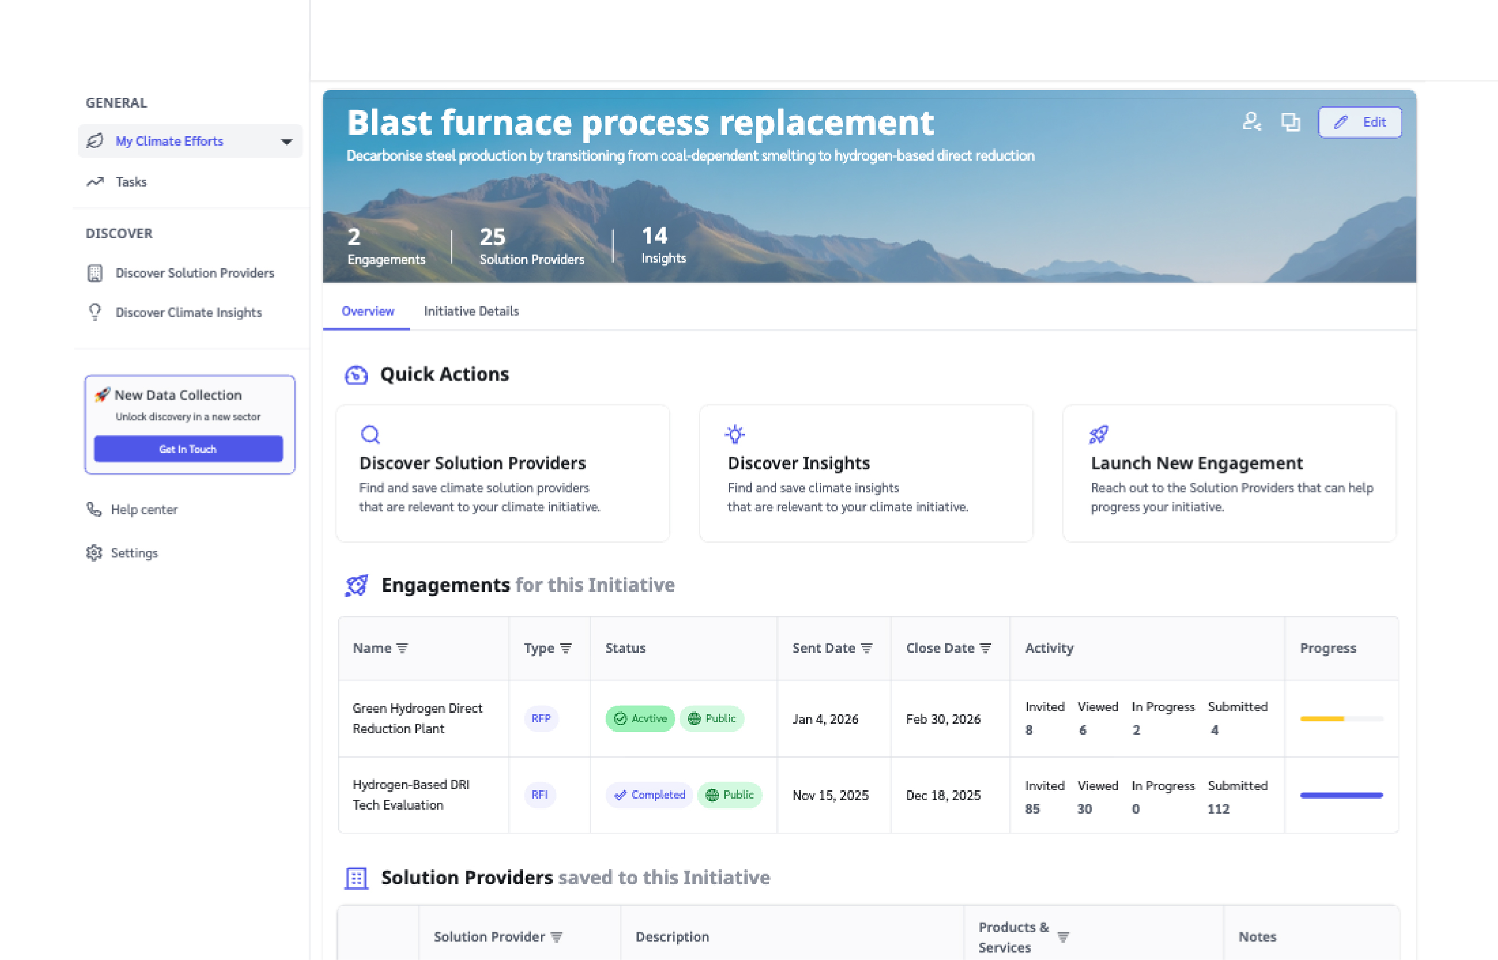Open the Name column filter in the engagements table
The height and width of the screenshot is (960, 1498).
402,648
